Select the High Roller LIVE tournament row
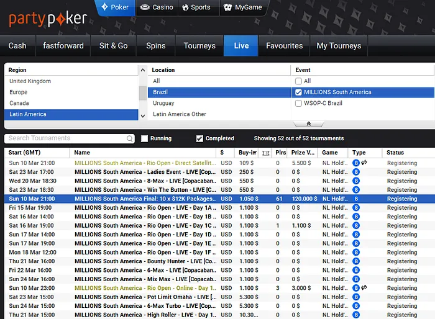The image size is (435, 319). (219, 315)
